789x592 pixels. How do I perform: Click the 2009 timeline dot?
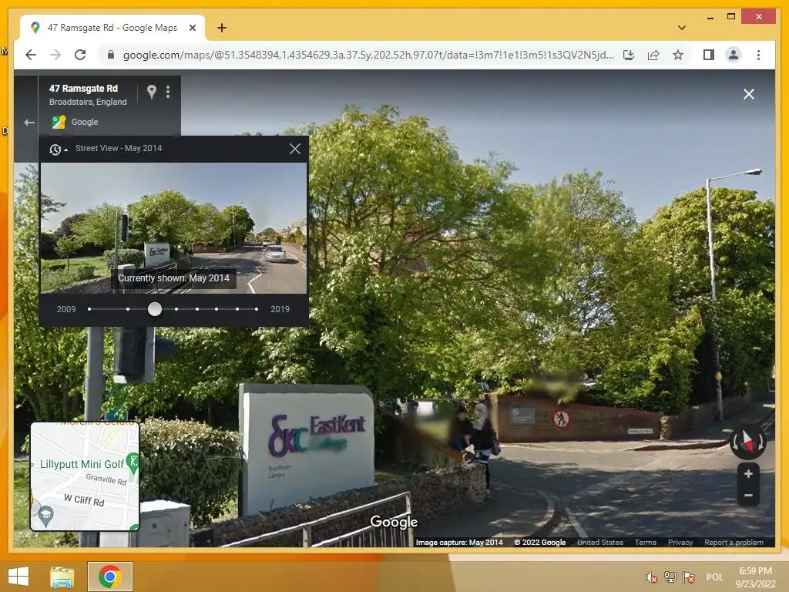(x=89, y=309)
